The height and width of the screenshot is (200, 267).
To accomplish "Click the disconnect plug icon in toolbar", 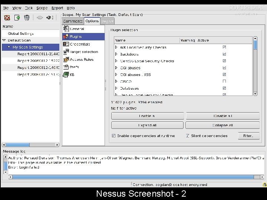I will tap(50, 17).
